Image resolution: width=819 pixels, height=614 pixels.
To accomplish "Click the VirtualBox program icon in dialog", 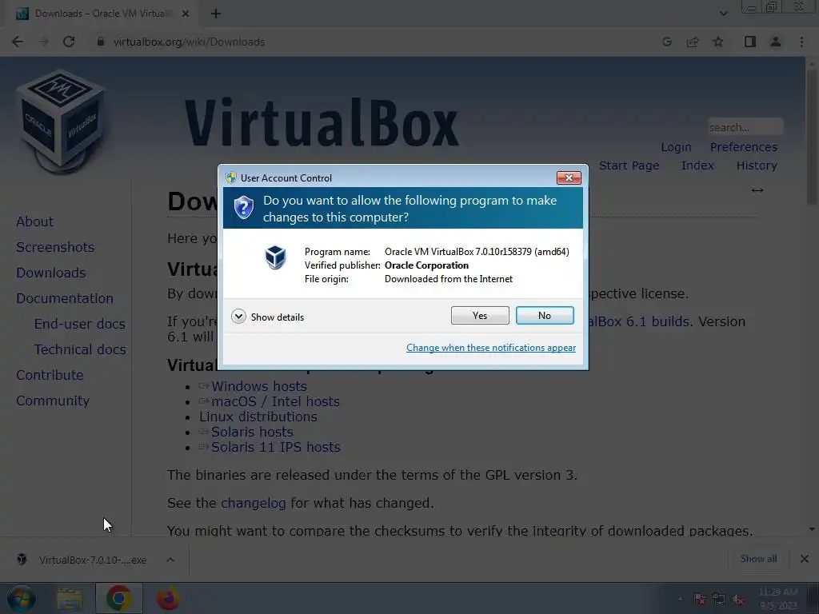I will (x=275, y=257).
